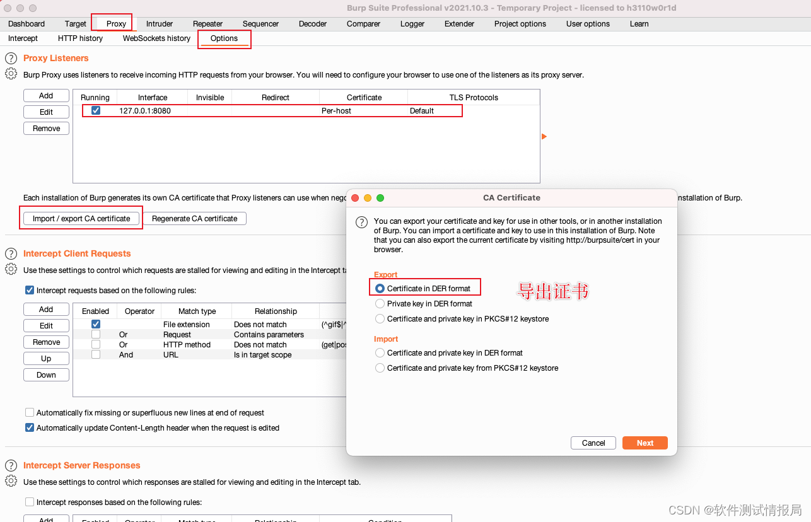Toggle File extension rule Enabled checkbox

coord(96,324)
